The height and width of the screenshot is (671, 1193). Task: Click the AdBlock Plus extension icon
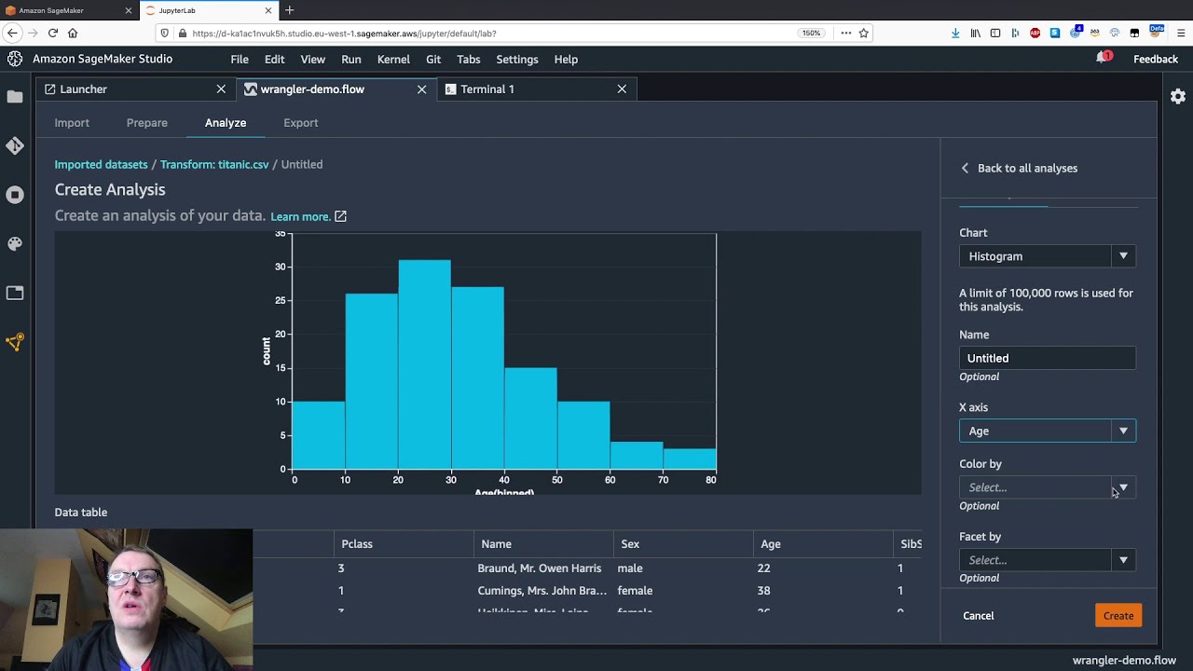point(1035,33)
